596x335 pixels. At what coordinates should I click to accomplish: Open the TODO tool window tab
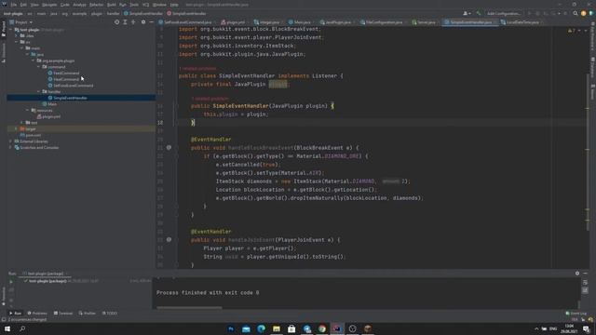(110, 314)
